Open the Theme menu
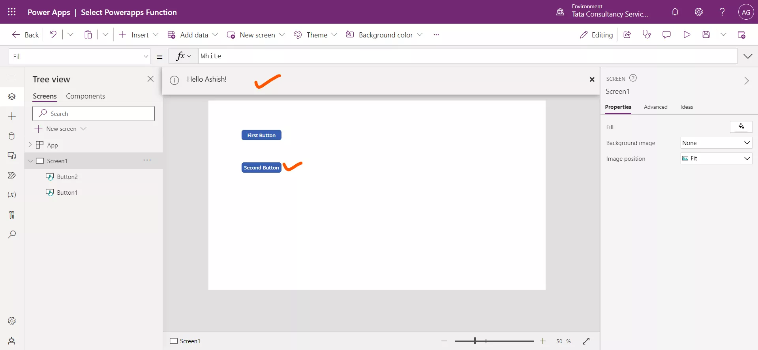The width and height of the screenshot is (758, 350). click(x=315, y=35)
